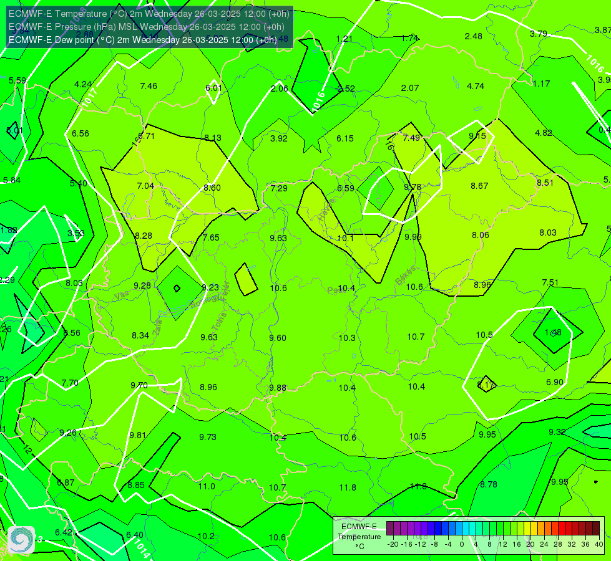Screen dimensions: 611x561
Task: Click the 9.28 temperature value
Action: click(142, 285)
